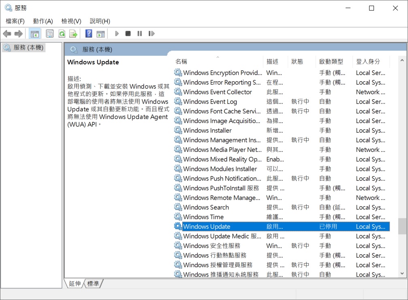This screenshot has width=408, height=300.
Task: Click the gear icon of Windows Event Log
Action: (x=178, y=101)
